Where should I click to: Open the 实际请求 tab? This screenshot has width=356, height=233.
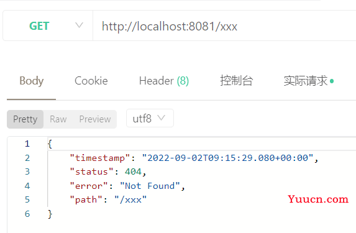(x=306, y=81)
